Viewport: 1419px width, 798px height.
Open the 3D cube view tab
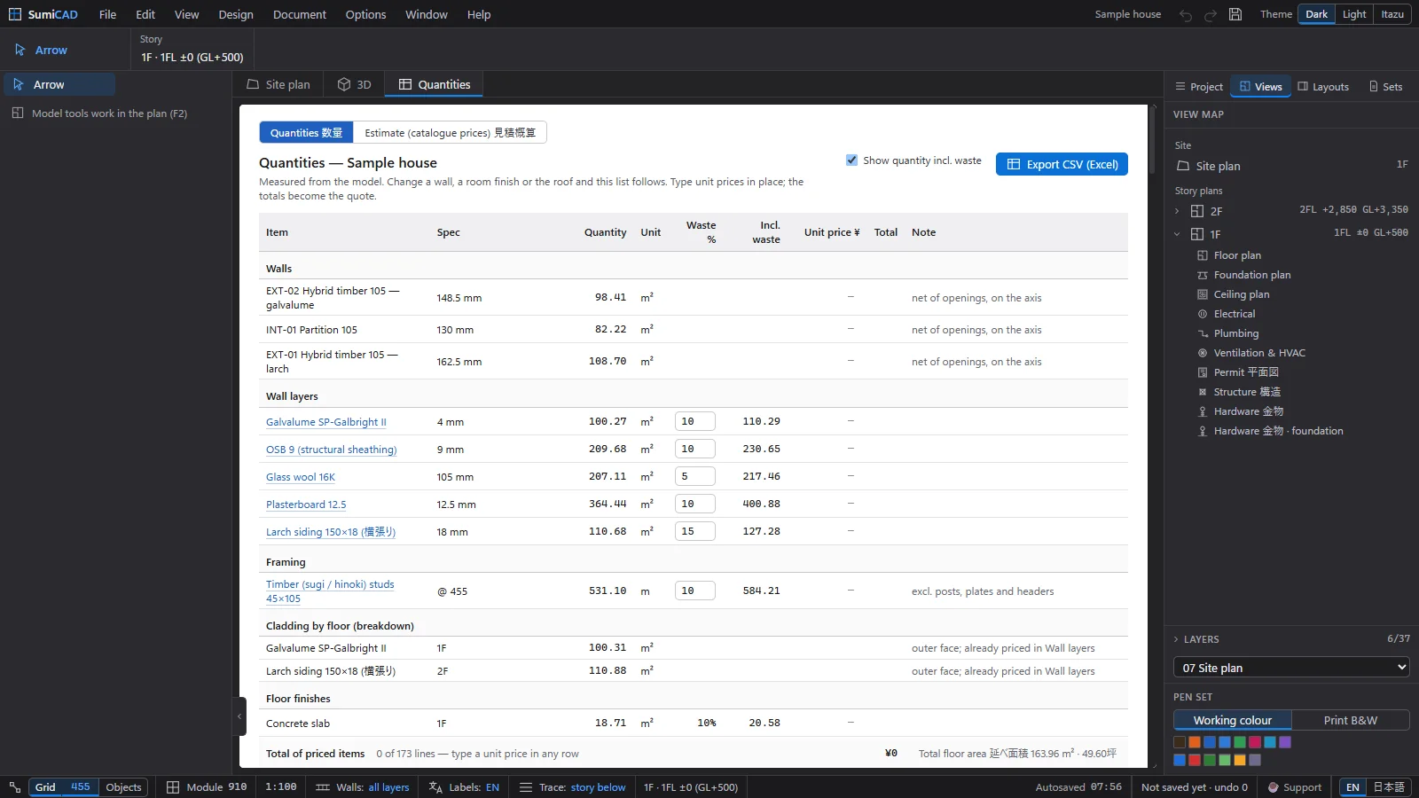tap(354, 84)
